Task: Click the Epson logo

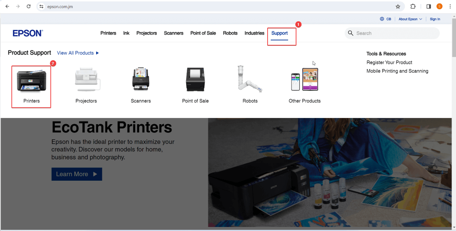Action: (x=28, y=33)
